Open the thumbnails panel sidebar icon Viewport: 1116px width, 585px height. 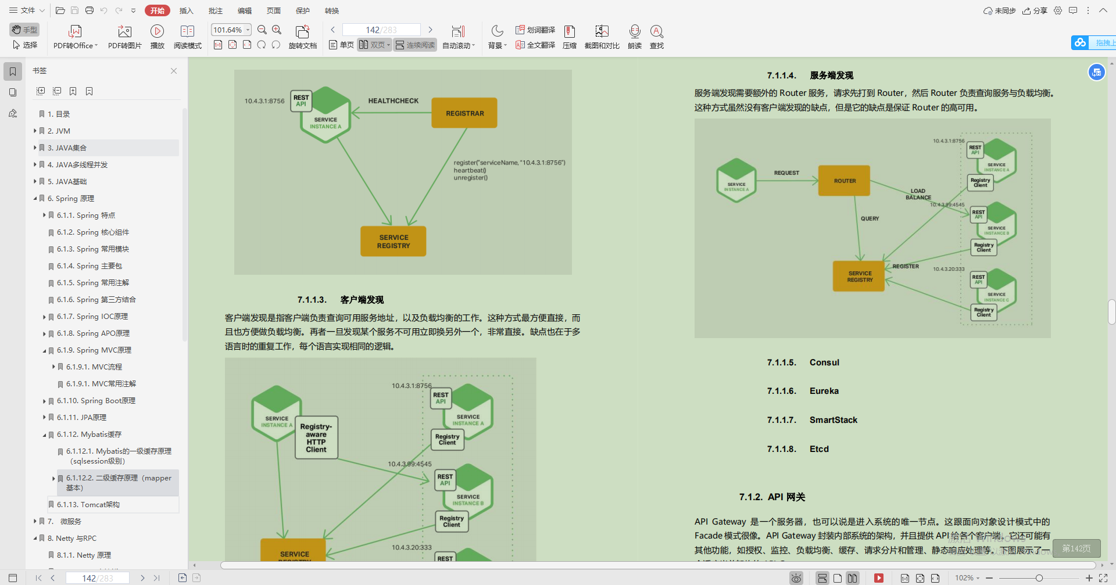[x=13, y=92]
